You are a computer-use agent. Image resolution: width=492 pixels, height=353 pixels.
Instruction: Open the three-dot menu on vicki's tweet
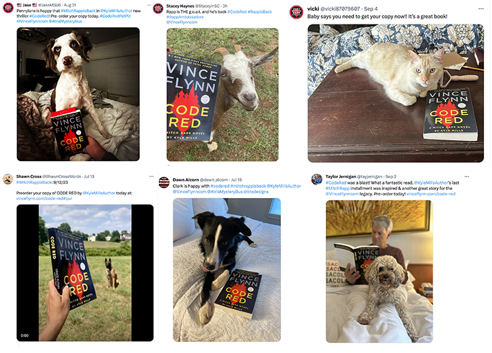coord(481,9)
